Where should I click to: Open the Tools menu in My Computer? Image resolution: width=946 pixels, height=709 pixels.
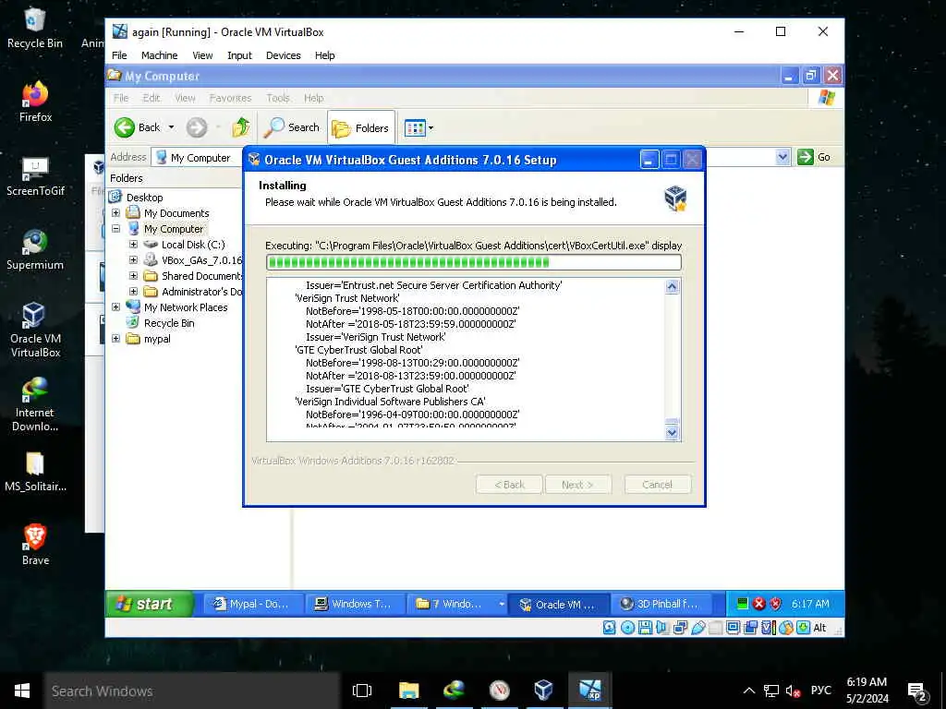click(x=277, y=98)
